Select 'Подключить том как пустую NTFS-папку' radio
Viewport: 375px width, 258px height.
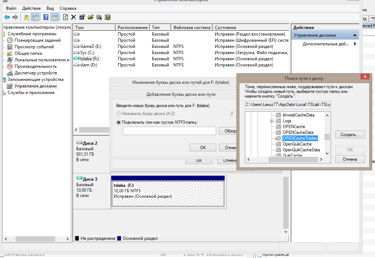click(118, 122)
